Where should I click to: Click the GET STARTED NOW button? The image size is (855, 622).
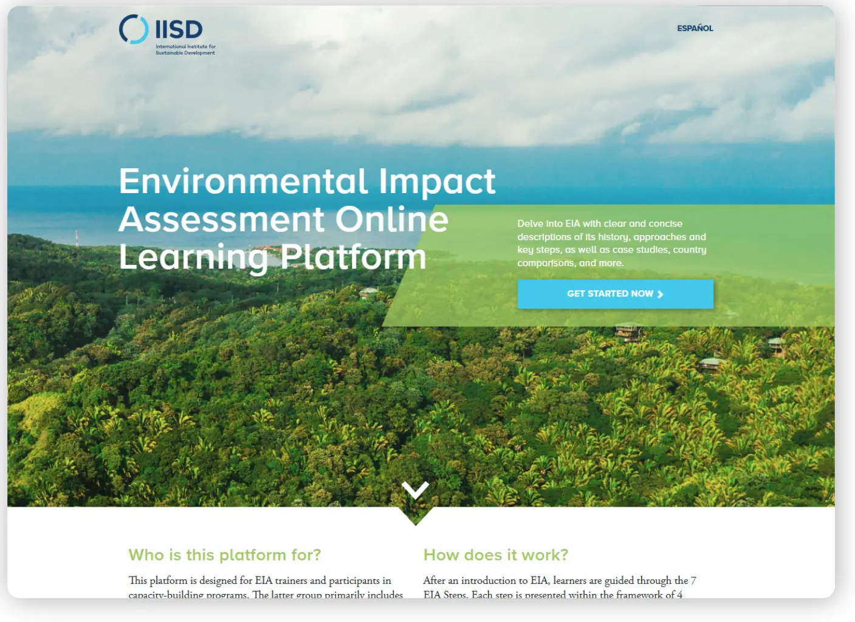[x=615, y=293]
